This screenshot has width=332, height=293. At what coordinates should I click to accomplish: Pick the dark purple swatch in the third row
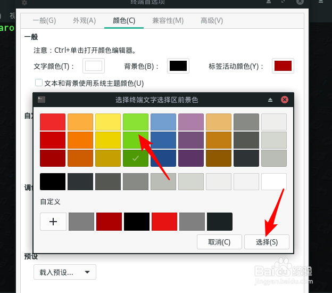[191, 158]
